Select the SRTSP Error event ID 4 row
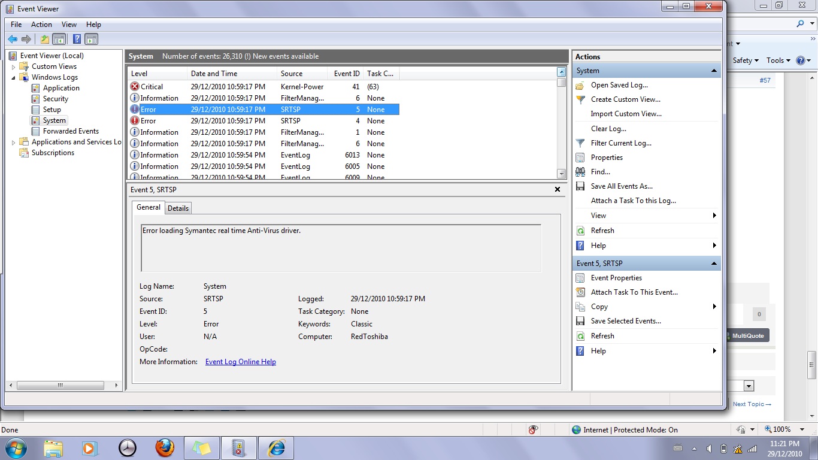 [x=264, y=121]
